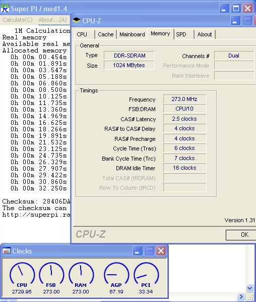Screen dimensions: 256x302
Task: Select the Mainboard tab
Action: tap(132, 34)
